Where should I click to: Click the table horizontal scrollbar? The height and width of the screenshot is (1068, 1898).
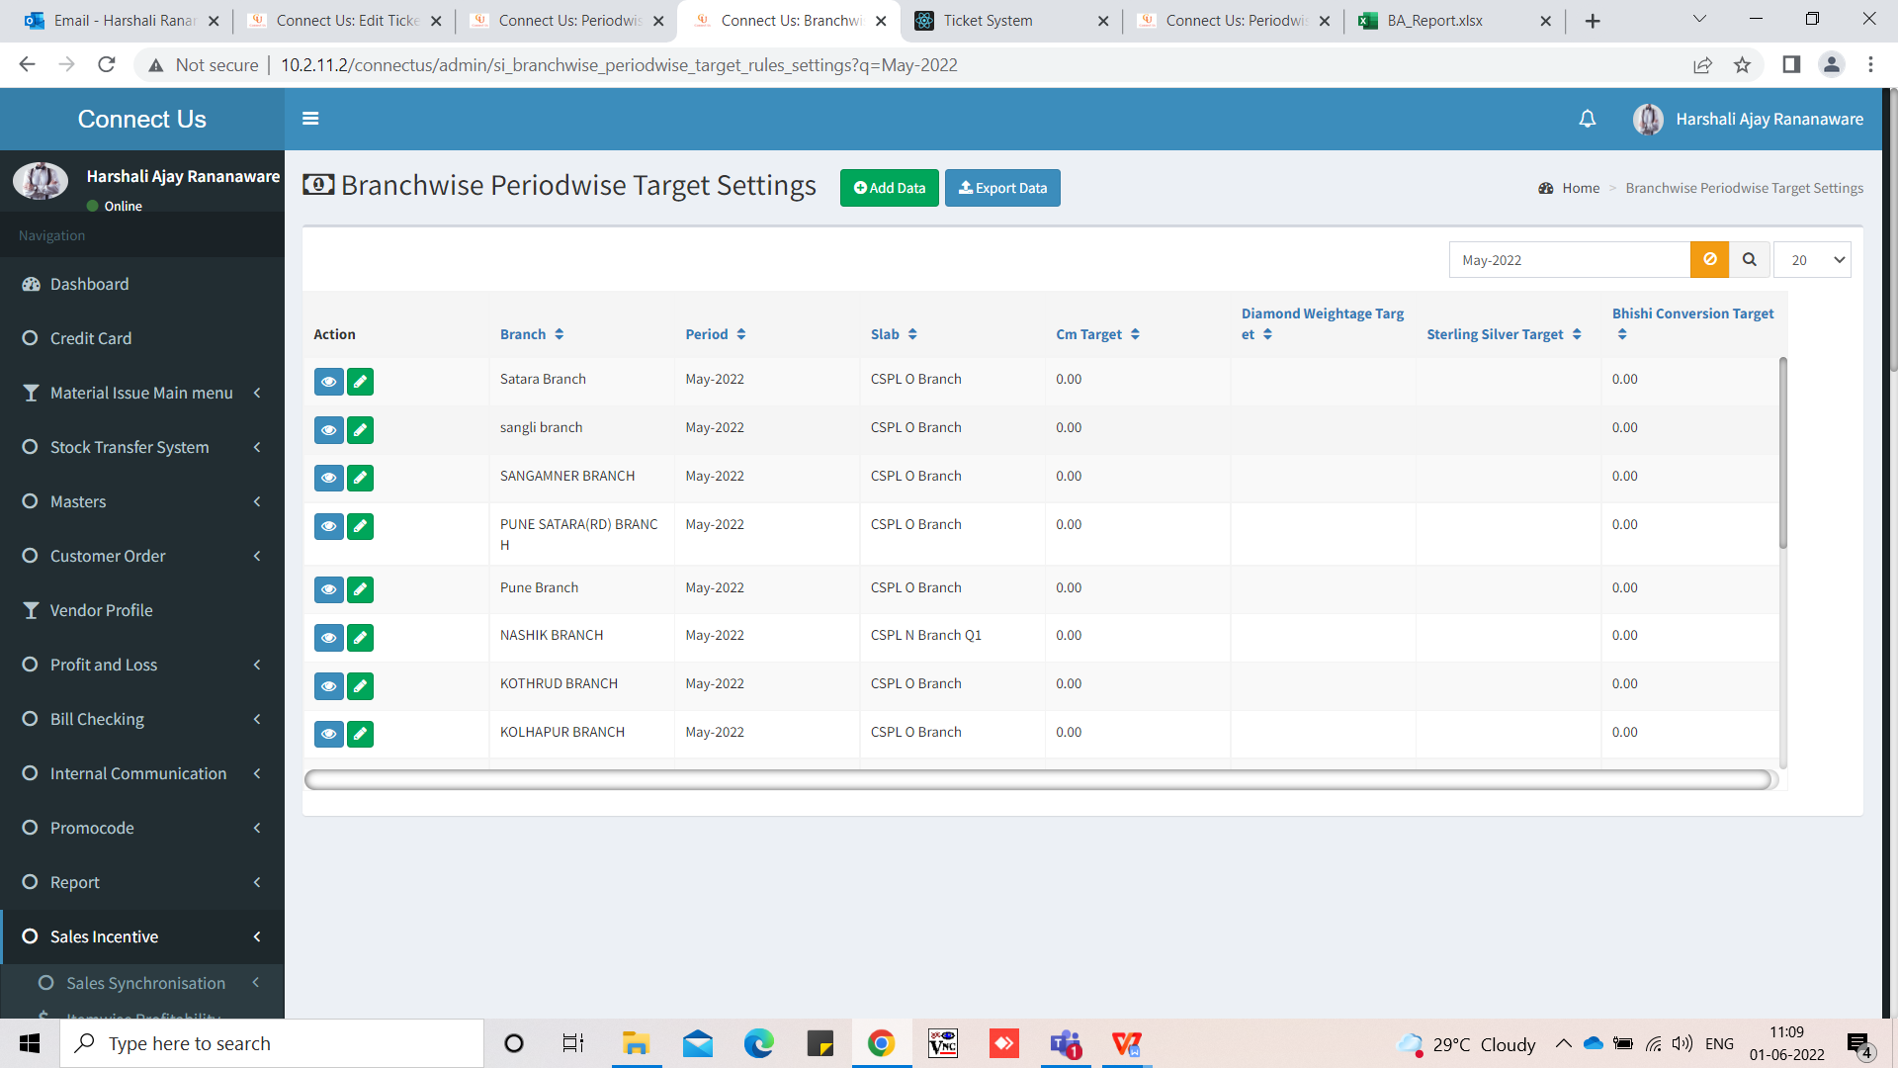coord(1038,780)
